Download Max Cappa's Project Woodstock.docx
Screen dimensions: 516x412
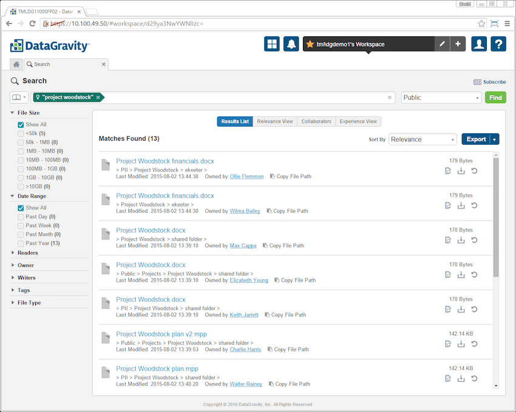coord(461,240)
